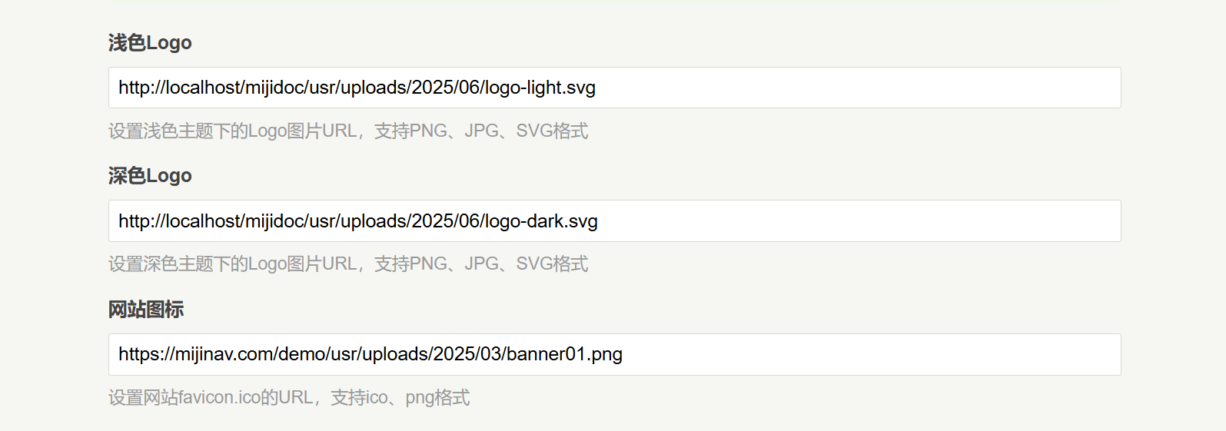Viewport: 1226px width, 431px height.
Task: Click "localhost" in the 深色Logo URL
Action: click(203, 221)
